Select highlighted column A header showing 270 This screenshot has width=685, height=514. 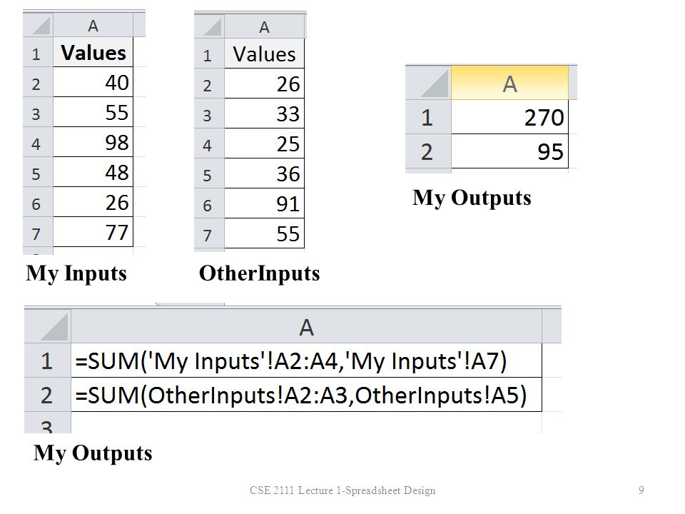pos(509,83)
